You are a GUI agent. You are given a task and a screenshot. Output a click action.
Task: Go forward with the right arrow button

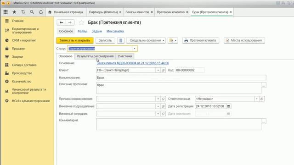pyautogui.click(x=70, y=22)
